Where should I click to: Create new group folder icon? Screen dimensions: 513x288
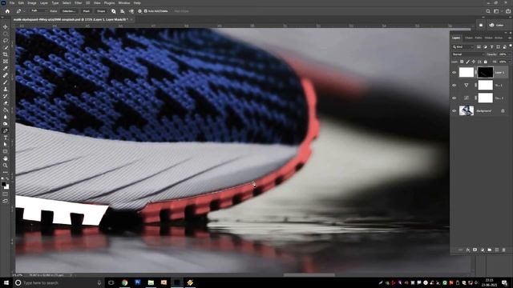tap(490, 250)
